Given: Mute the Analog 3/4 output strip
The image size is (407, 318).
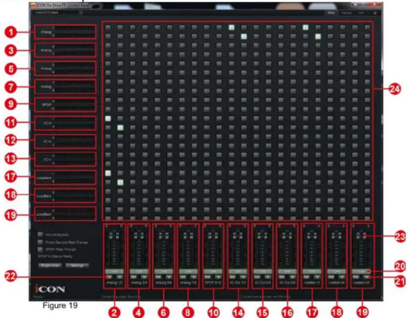Looking at the screenshot, I should click(x=144, y=277).
